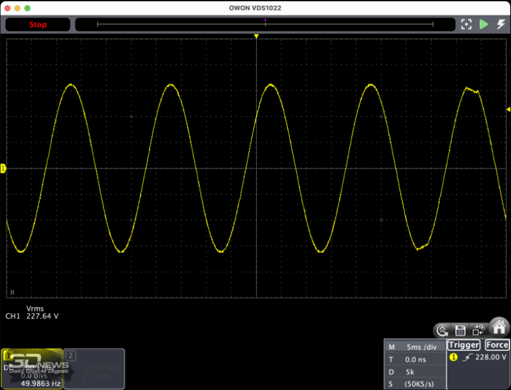Open the 5ms/div timebase setting
This screenshot has width=511, height=390.
pos(413,346)
